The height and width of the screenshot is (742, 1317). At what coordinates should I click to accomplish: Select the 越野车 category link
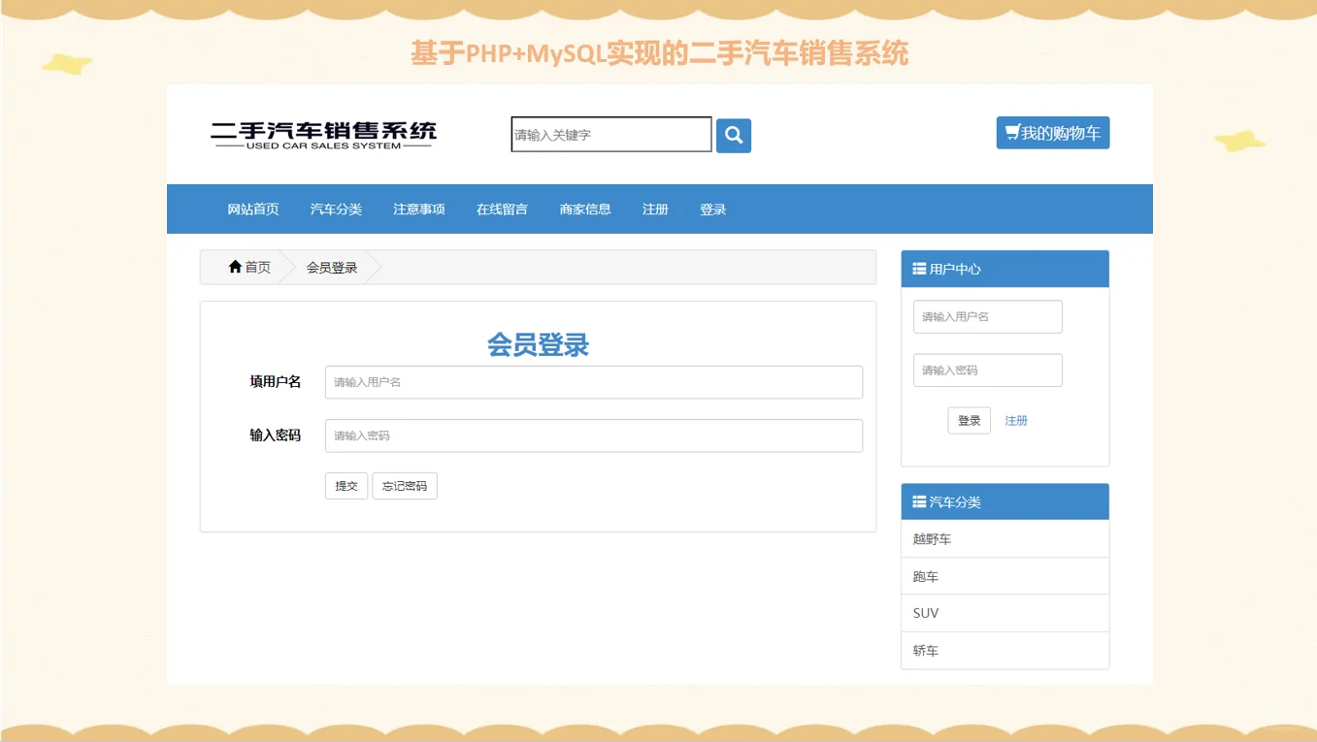pos(932,538)
